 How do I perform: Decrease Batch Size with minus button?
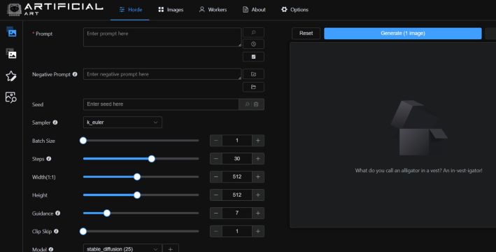coord(216,141)
